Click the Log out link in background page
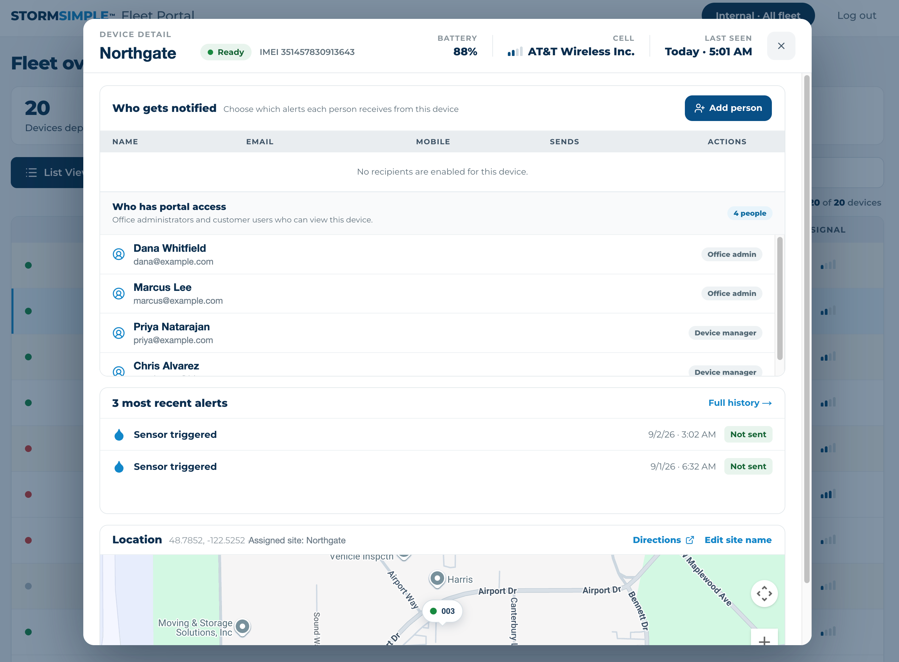Image resolution: width=899 pixels, height=662 pixels. tap(857, 16)
